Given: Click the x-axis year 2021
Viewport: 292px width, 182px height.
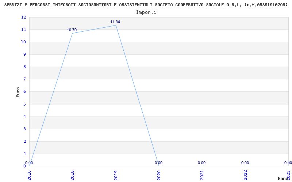Looking at the screenshot, I should (202, 175).
